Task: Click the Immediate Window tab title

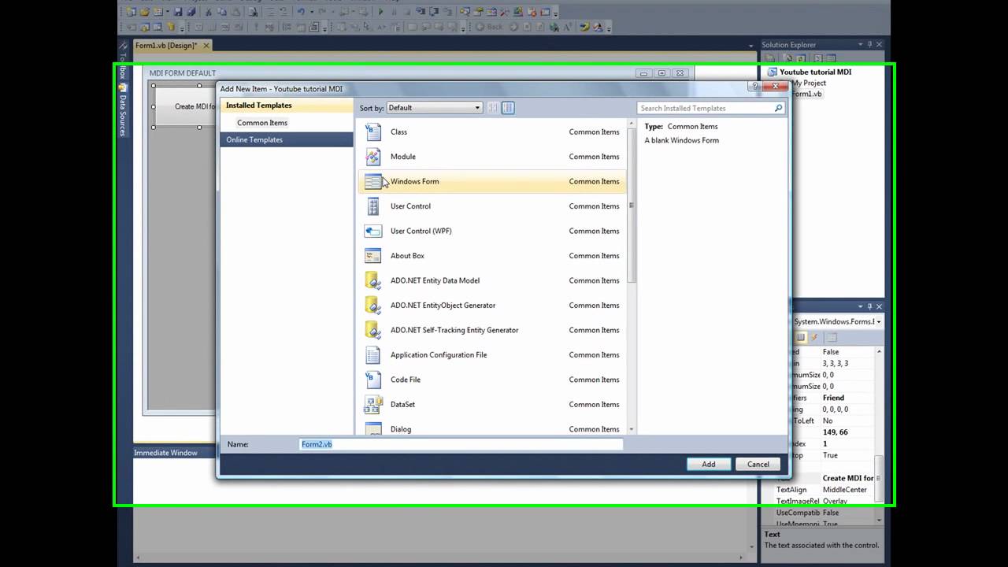Action: click(165, 453)
